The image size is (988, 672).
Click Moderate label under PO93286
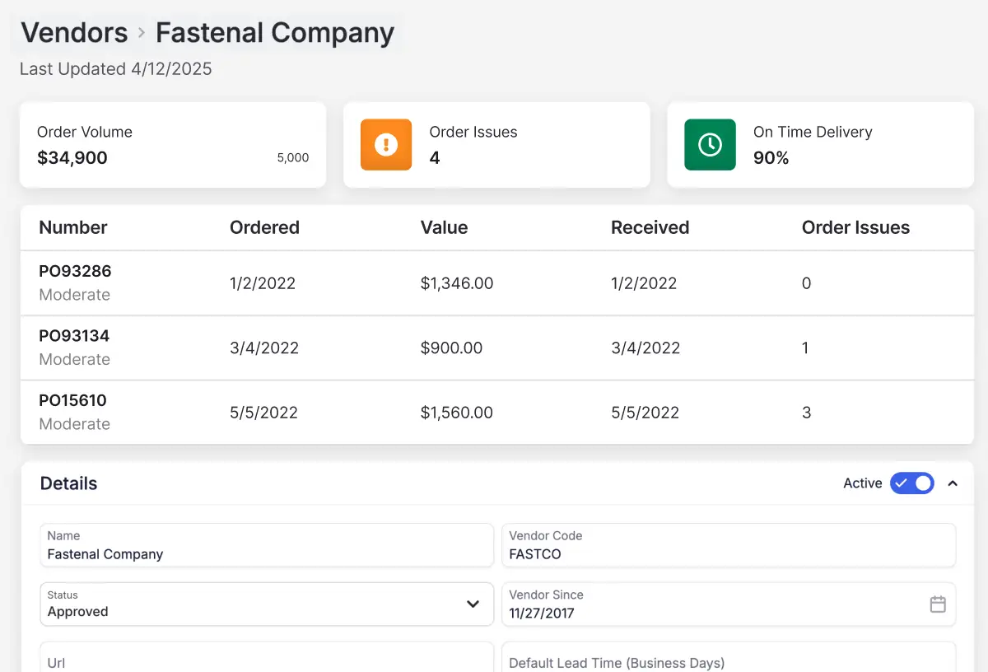coord(75,295)
